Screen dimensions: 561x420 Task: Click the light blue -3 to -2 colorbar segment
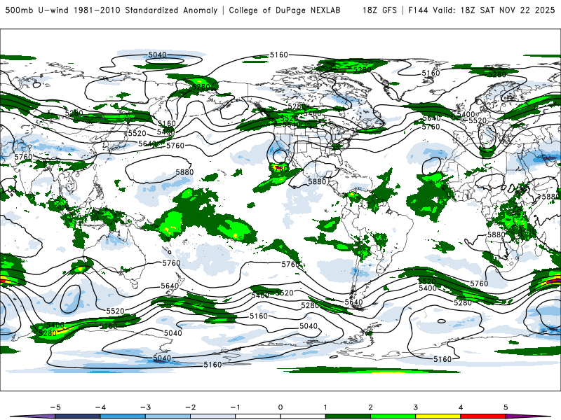[x=168, y=416]
